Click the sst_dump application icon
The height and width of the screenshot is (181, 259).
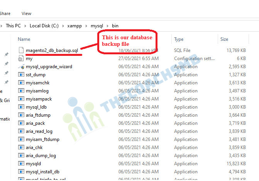point(21,74)
